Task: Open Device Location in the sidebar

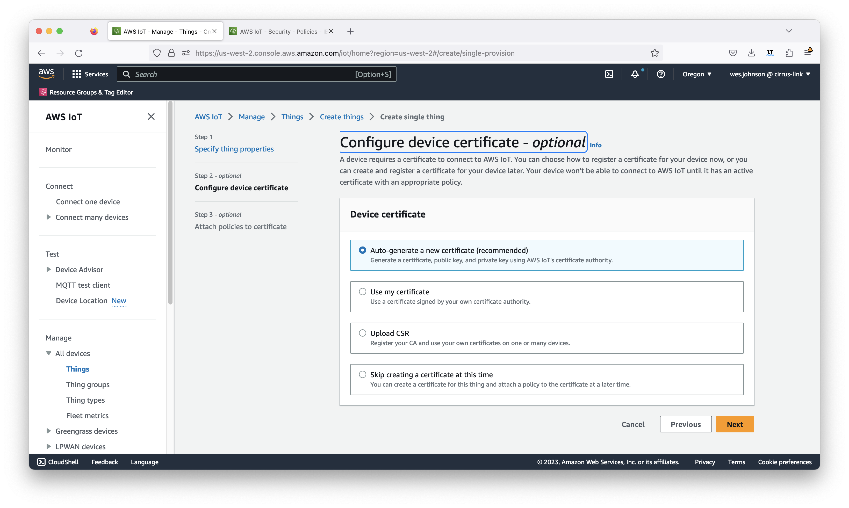Action: [x=82, y=301]
